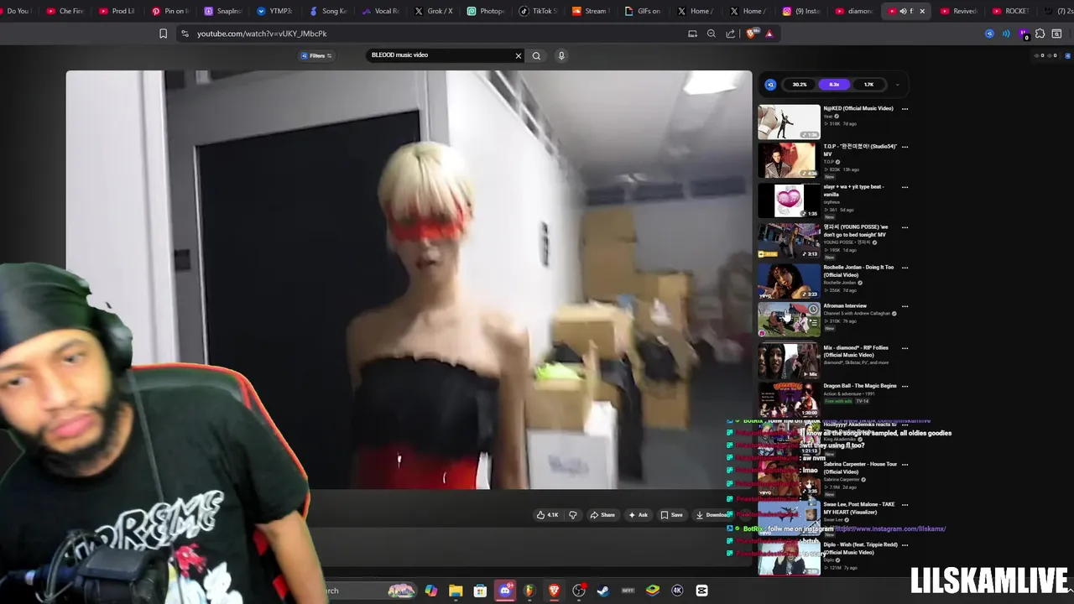
Task: Switch to the TikTok browser tab
Action: point(538,11)
